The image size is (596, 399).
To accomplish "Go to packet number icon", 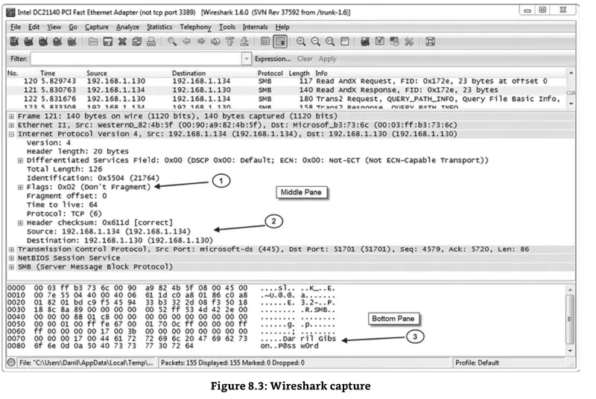I will (x=215, y=42).
